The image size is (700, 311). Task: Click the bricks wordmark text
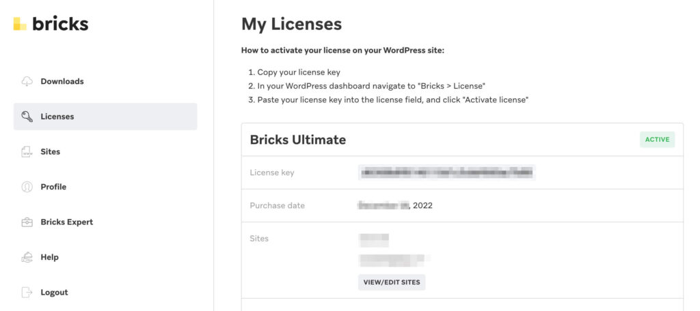tap(60, 24)
